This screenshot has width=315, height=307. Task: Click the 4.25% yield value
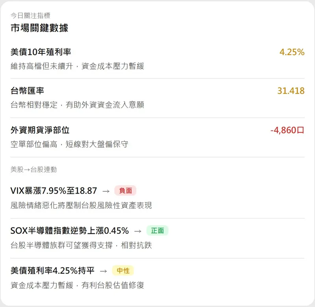coord(292,52)
